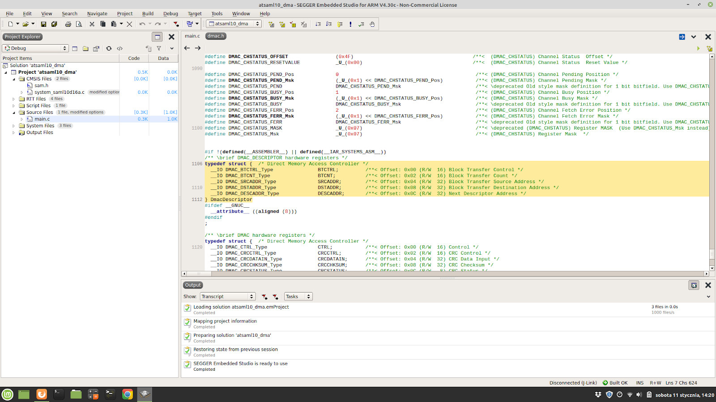Click the filter funnel icon in Project Explorer
Viewport: 716px width, 402px height.
(159, 48)
